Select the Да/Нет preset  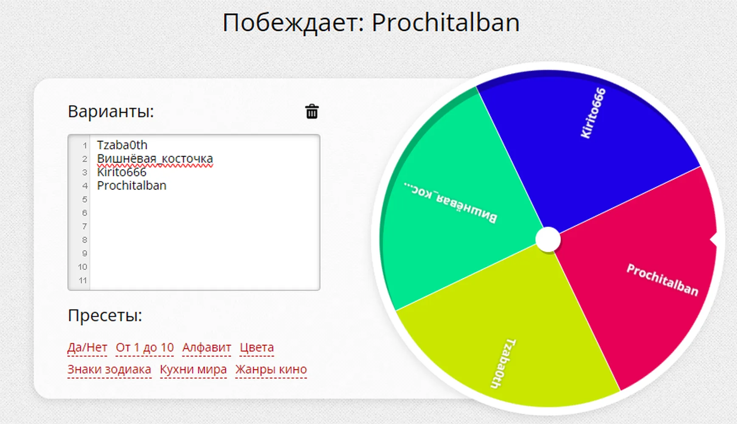coord(87,347)
